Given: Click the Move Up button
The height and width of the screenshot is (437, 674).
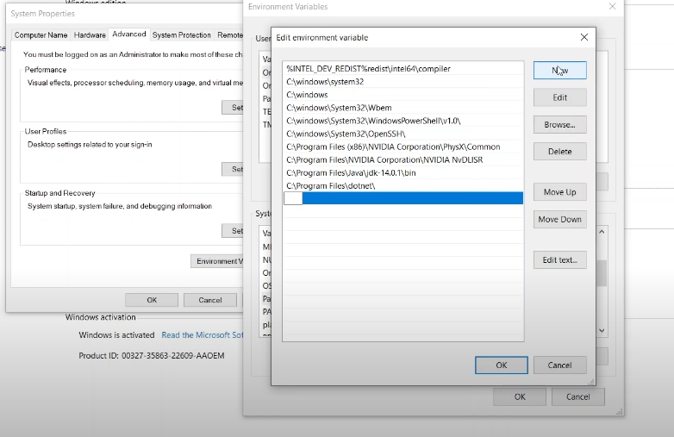Looking at the screenshot, I should [559, 192].
